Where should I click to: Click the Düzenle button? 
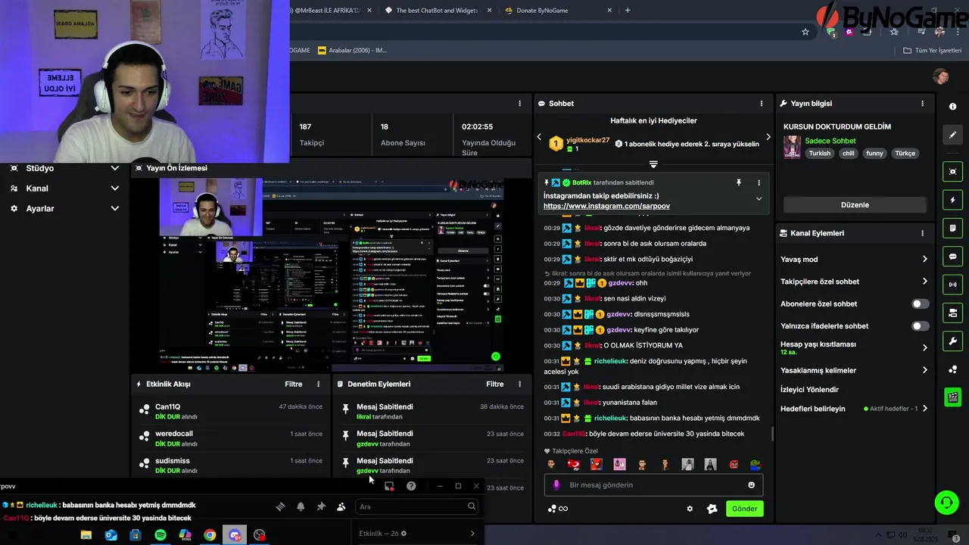855,205
